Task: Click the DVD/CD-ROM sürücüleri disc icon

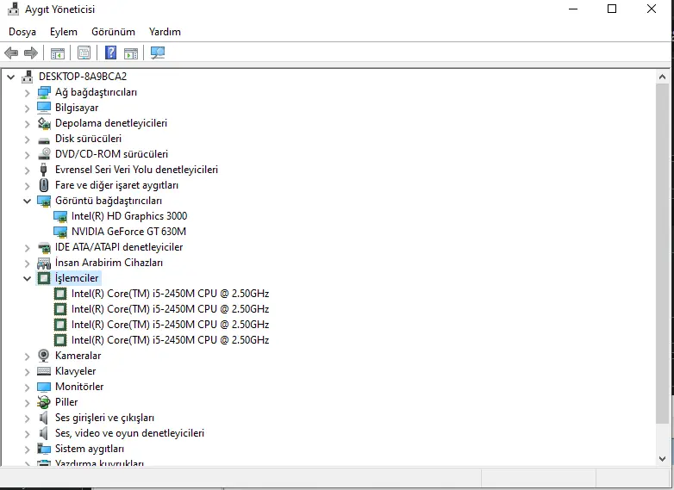Action: point(44,154)
